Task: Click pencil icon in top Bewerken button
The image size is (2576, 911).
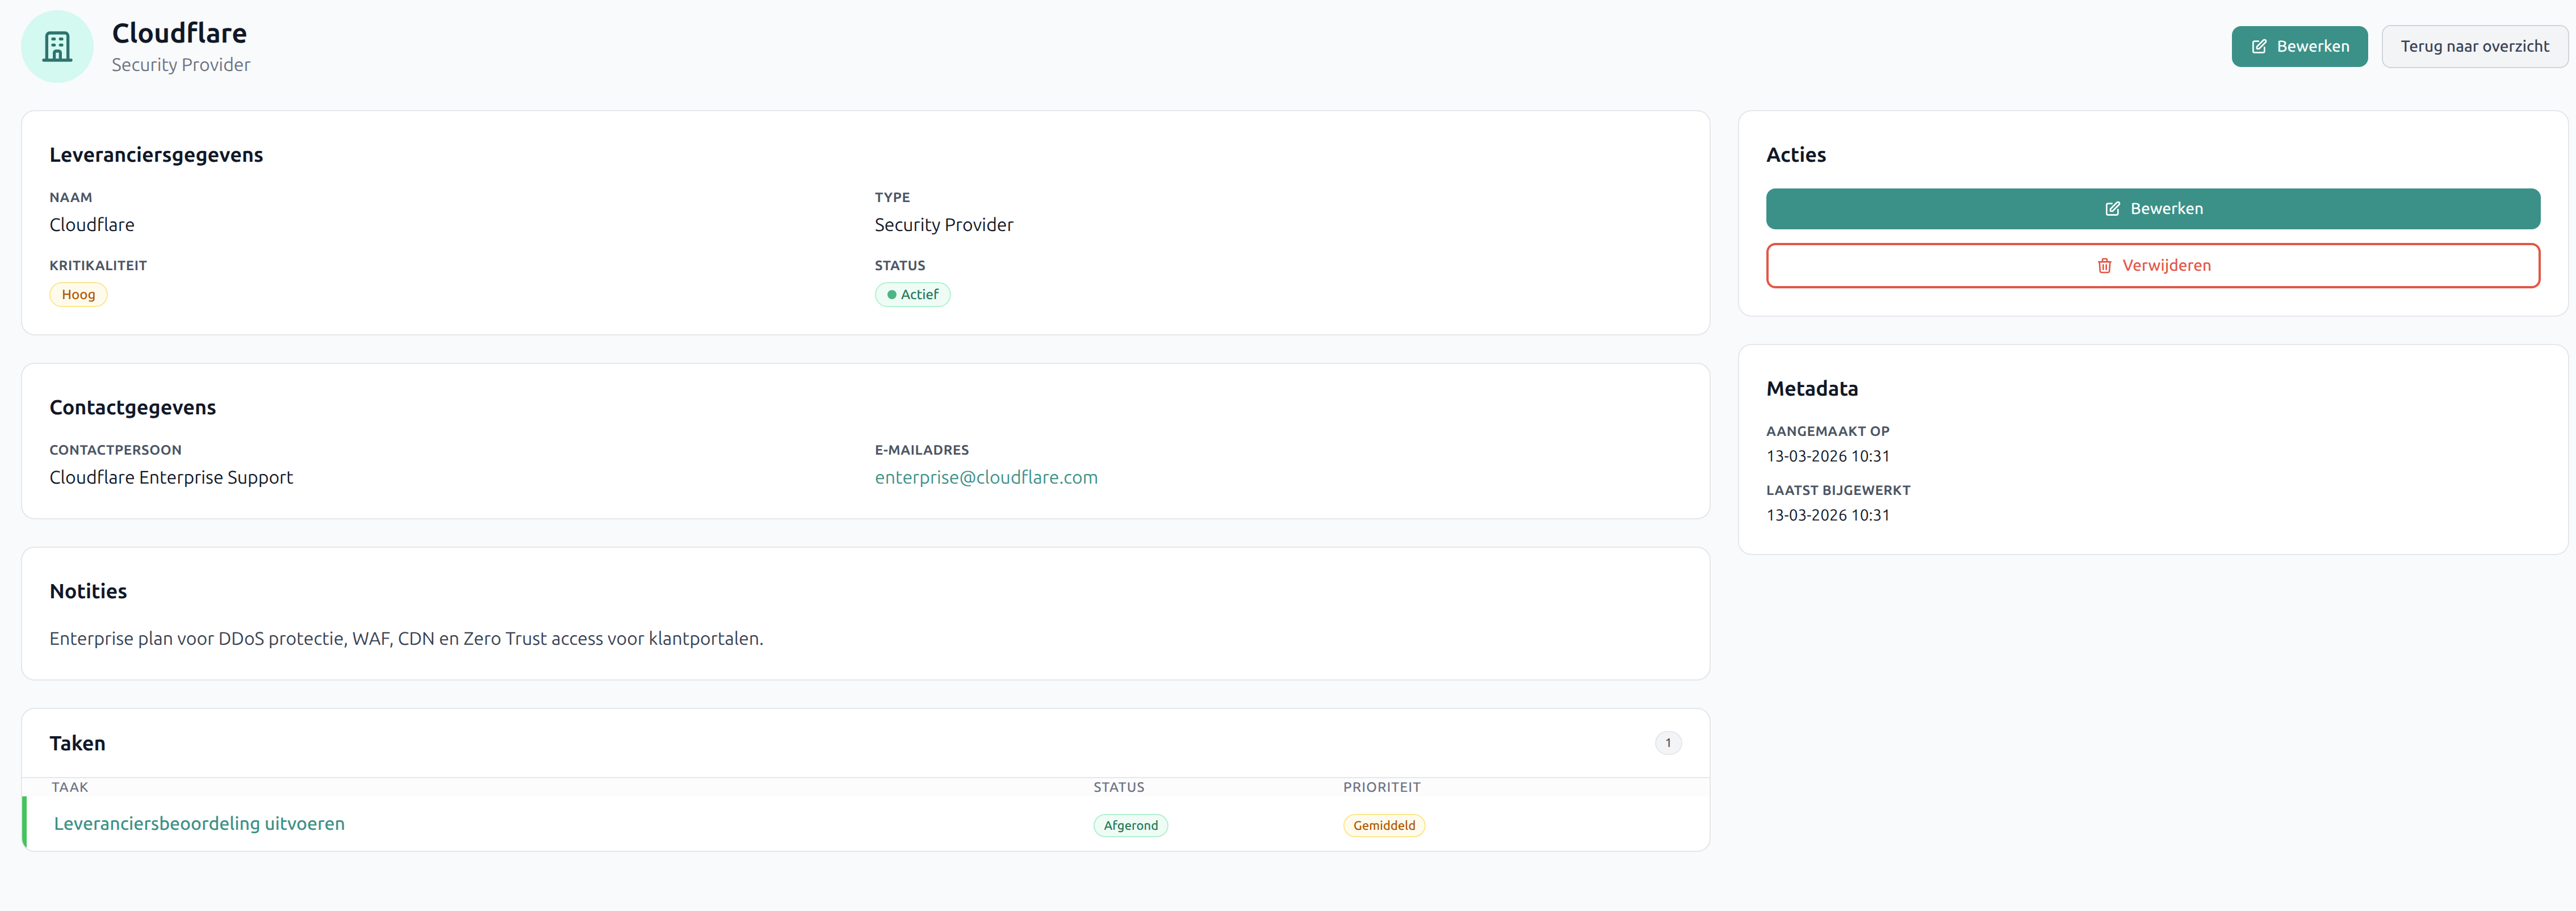Action: 2258,47
